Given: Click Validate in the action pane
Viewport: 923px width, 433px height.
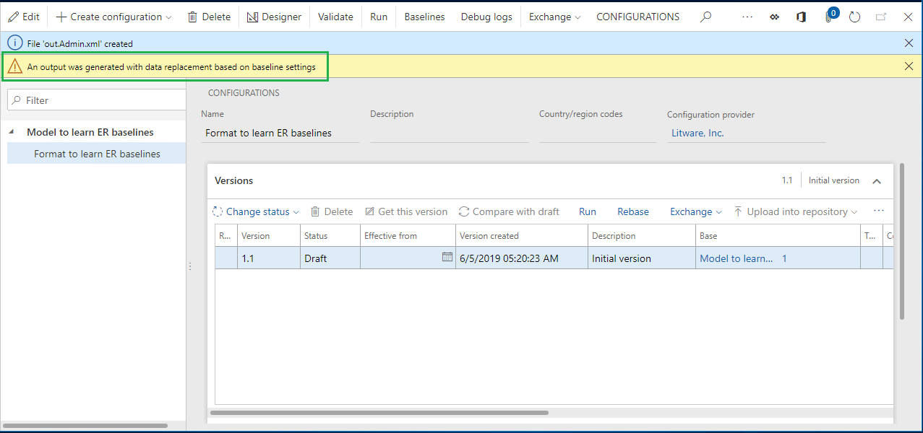Looking at the screenshot, I should (x=335, y=17).
